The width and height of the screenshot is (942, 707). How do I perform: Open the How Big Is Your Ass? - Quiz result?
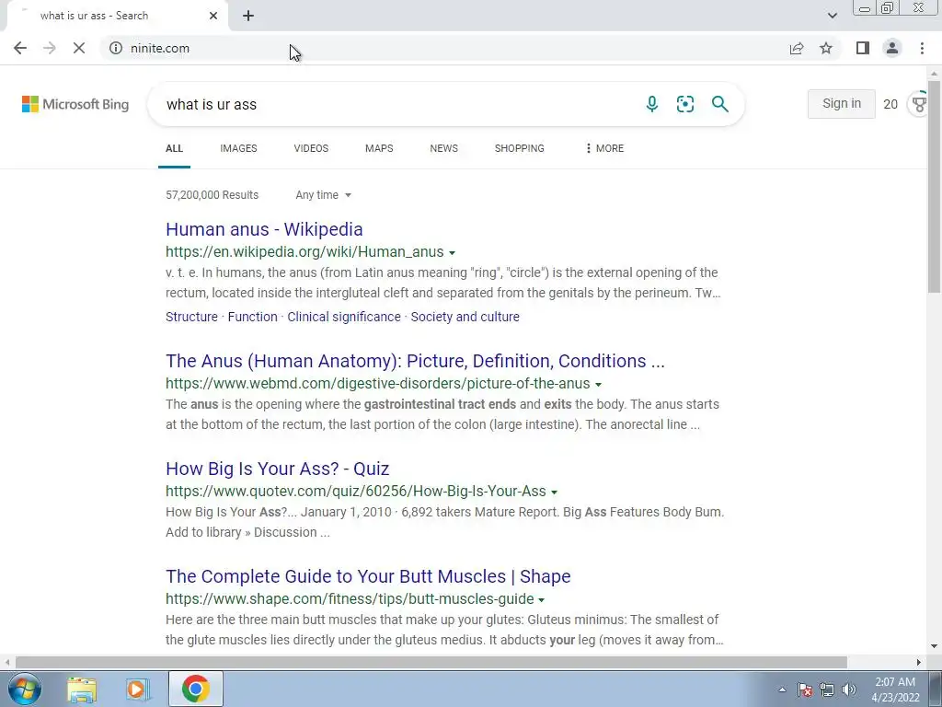[x=278, y=469]
